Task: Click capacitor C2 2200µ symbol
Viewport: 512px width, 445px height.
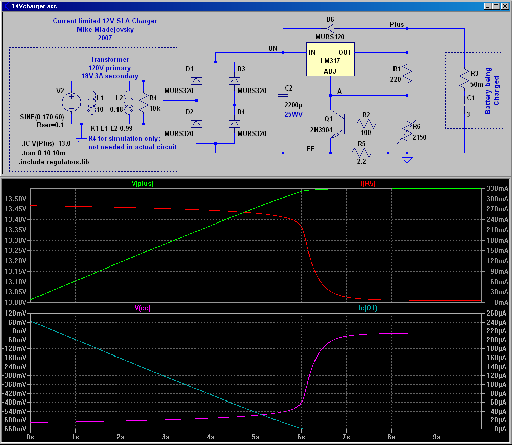Action: coord(283,95)
